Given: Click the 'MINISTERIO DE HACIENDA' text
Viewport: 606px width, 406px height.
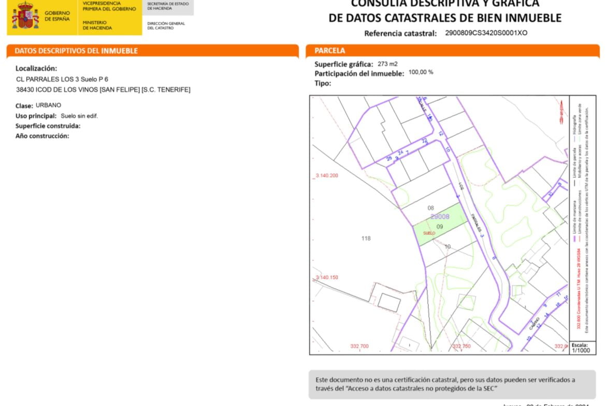Looking at the screenshot, I should tap(97, 25).
